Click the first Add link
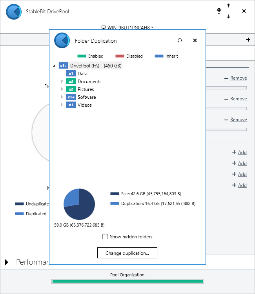The height and width of the screenshot is (294, 255). tap(242, 152)
